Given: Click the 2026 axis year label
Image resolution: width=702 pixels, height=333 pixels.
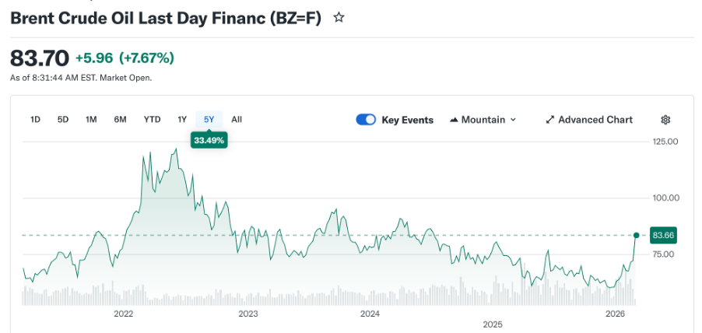Looking at the screenshot, I should click(614, 314).
